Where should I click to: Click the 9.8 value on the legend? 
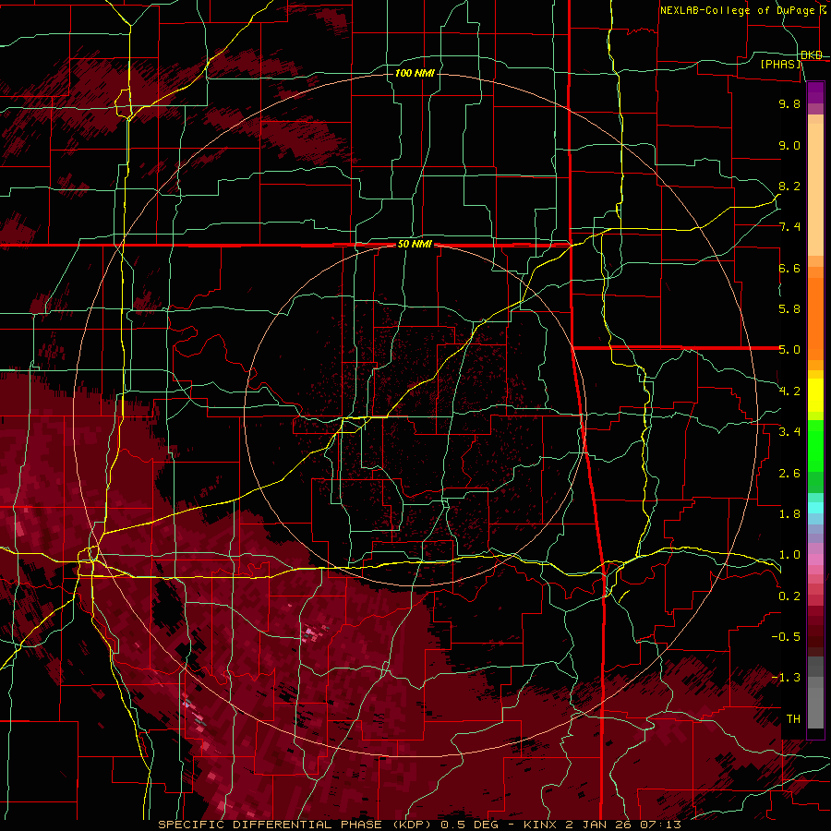789,103
